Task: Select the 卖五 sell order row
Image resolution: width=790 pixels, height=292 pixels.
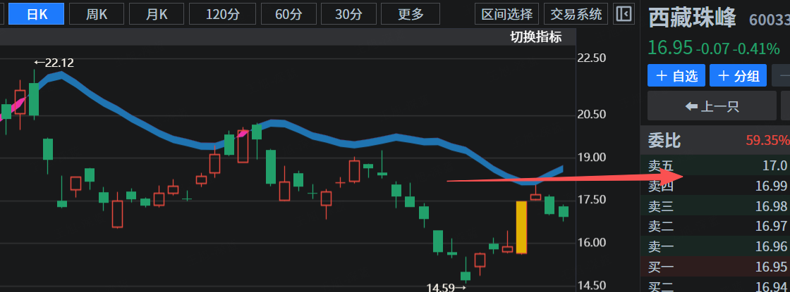Action: pyautogui.click(x=715, y=166)
